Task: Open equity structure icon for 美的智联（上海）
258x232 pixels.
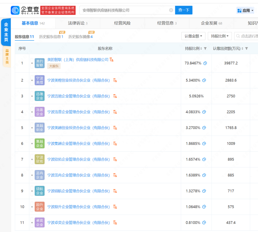Action: tap(112, 59)
